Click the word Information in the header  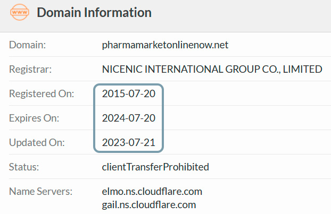[118, 12]
